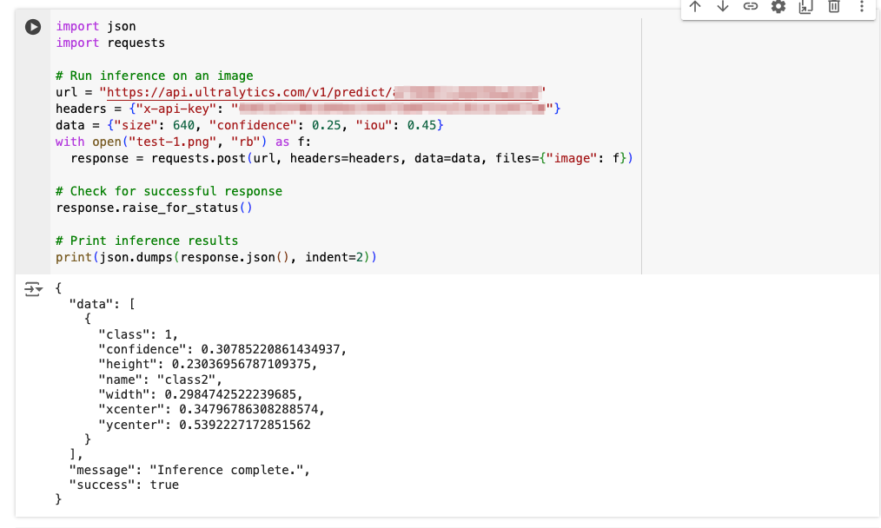
Task: Mirror cell in a new tab
Action: tap(805, 7)
